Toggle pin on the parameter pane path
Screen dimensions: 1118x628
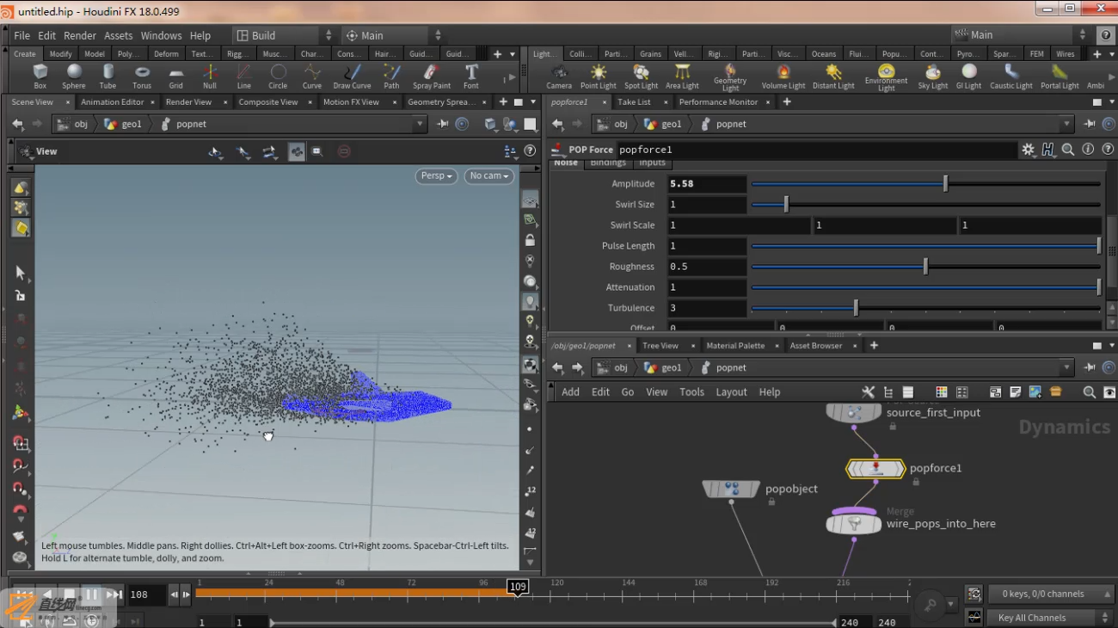(x=1090, y=124)
